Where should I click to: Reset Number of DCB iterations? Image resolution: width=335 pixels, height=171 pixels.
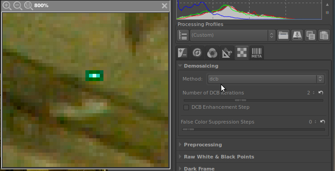point(321,93)
